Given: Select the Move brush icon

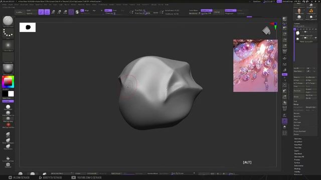Looking at the screenshot, I should [x=8, y=134].
